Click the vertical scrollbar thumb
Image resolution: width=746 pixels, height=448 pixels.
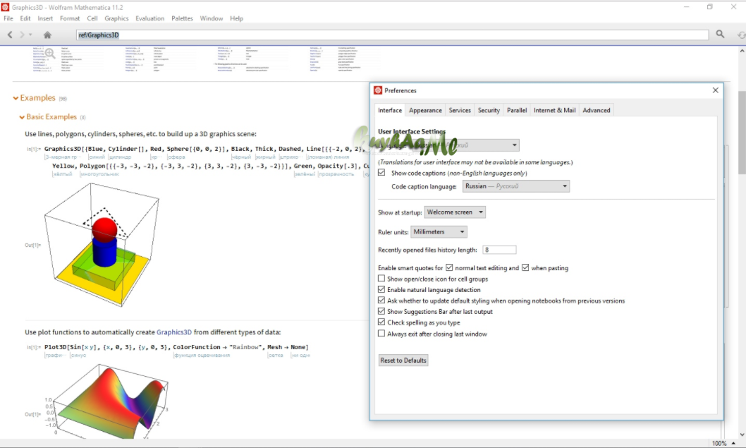742,133
